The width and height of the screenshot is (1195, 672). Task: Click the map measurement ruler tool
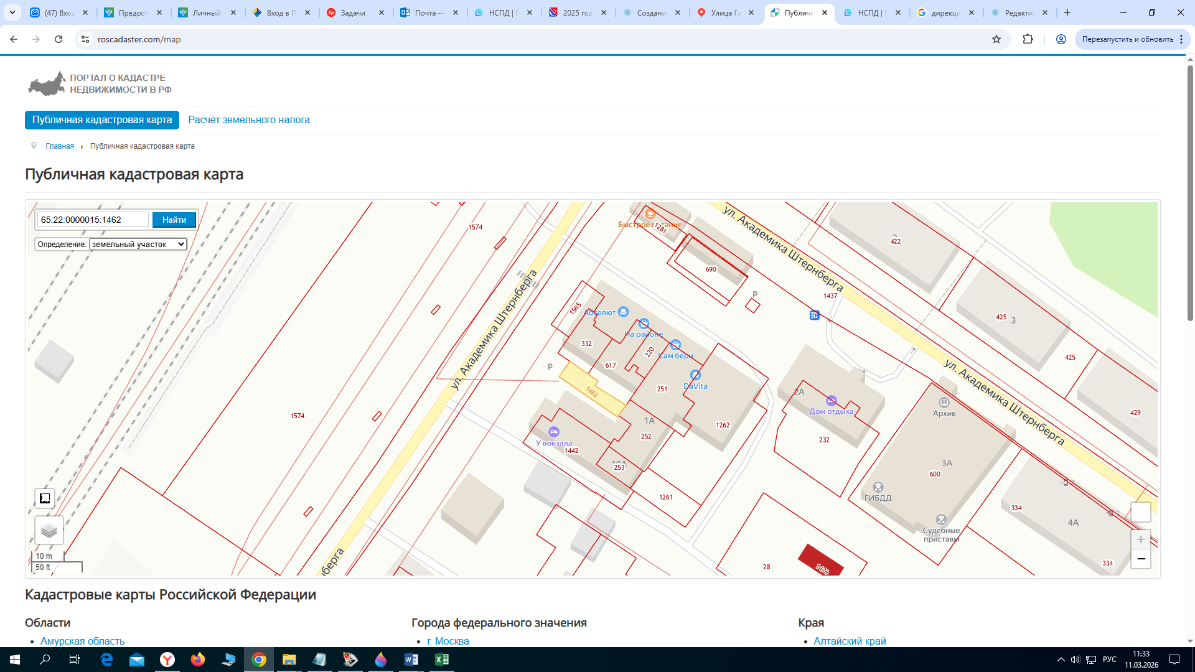45,498
